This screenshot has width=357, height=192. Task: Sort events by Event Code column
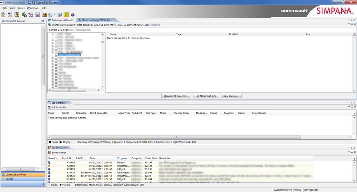click(151, 158)
